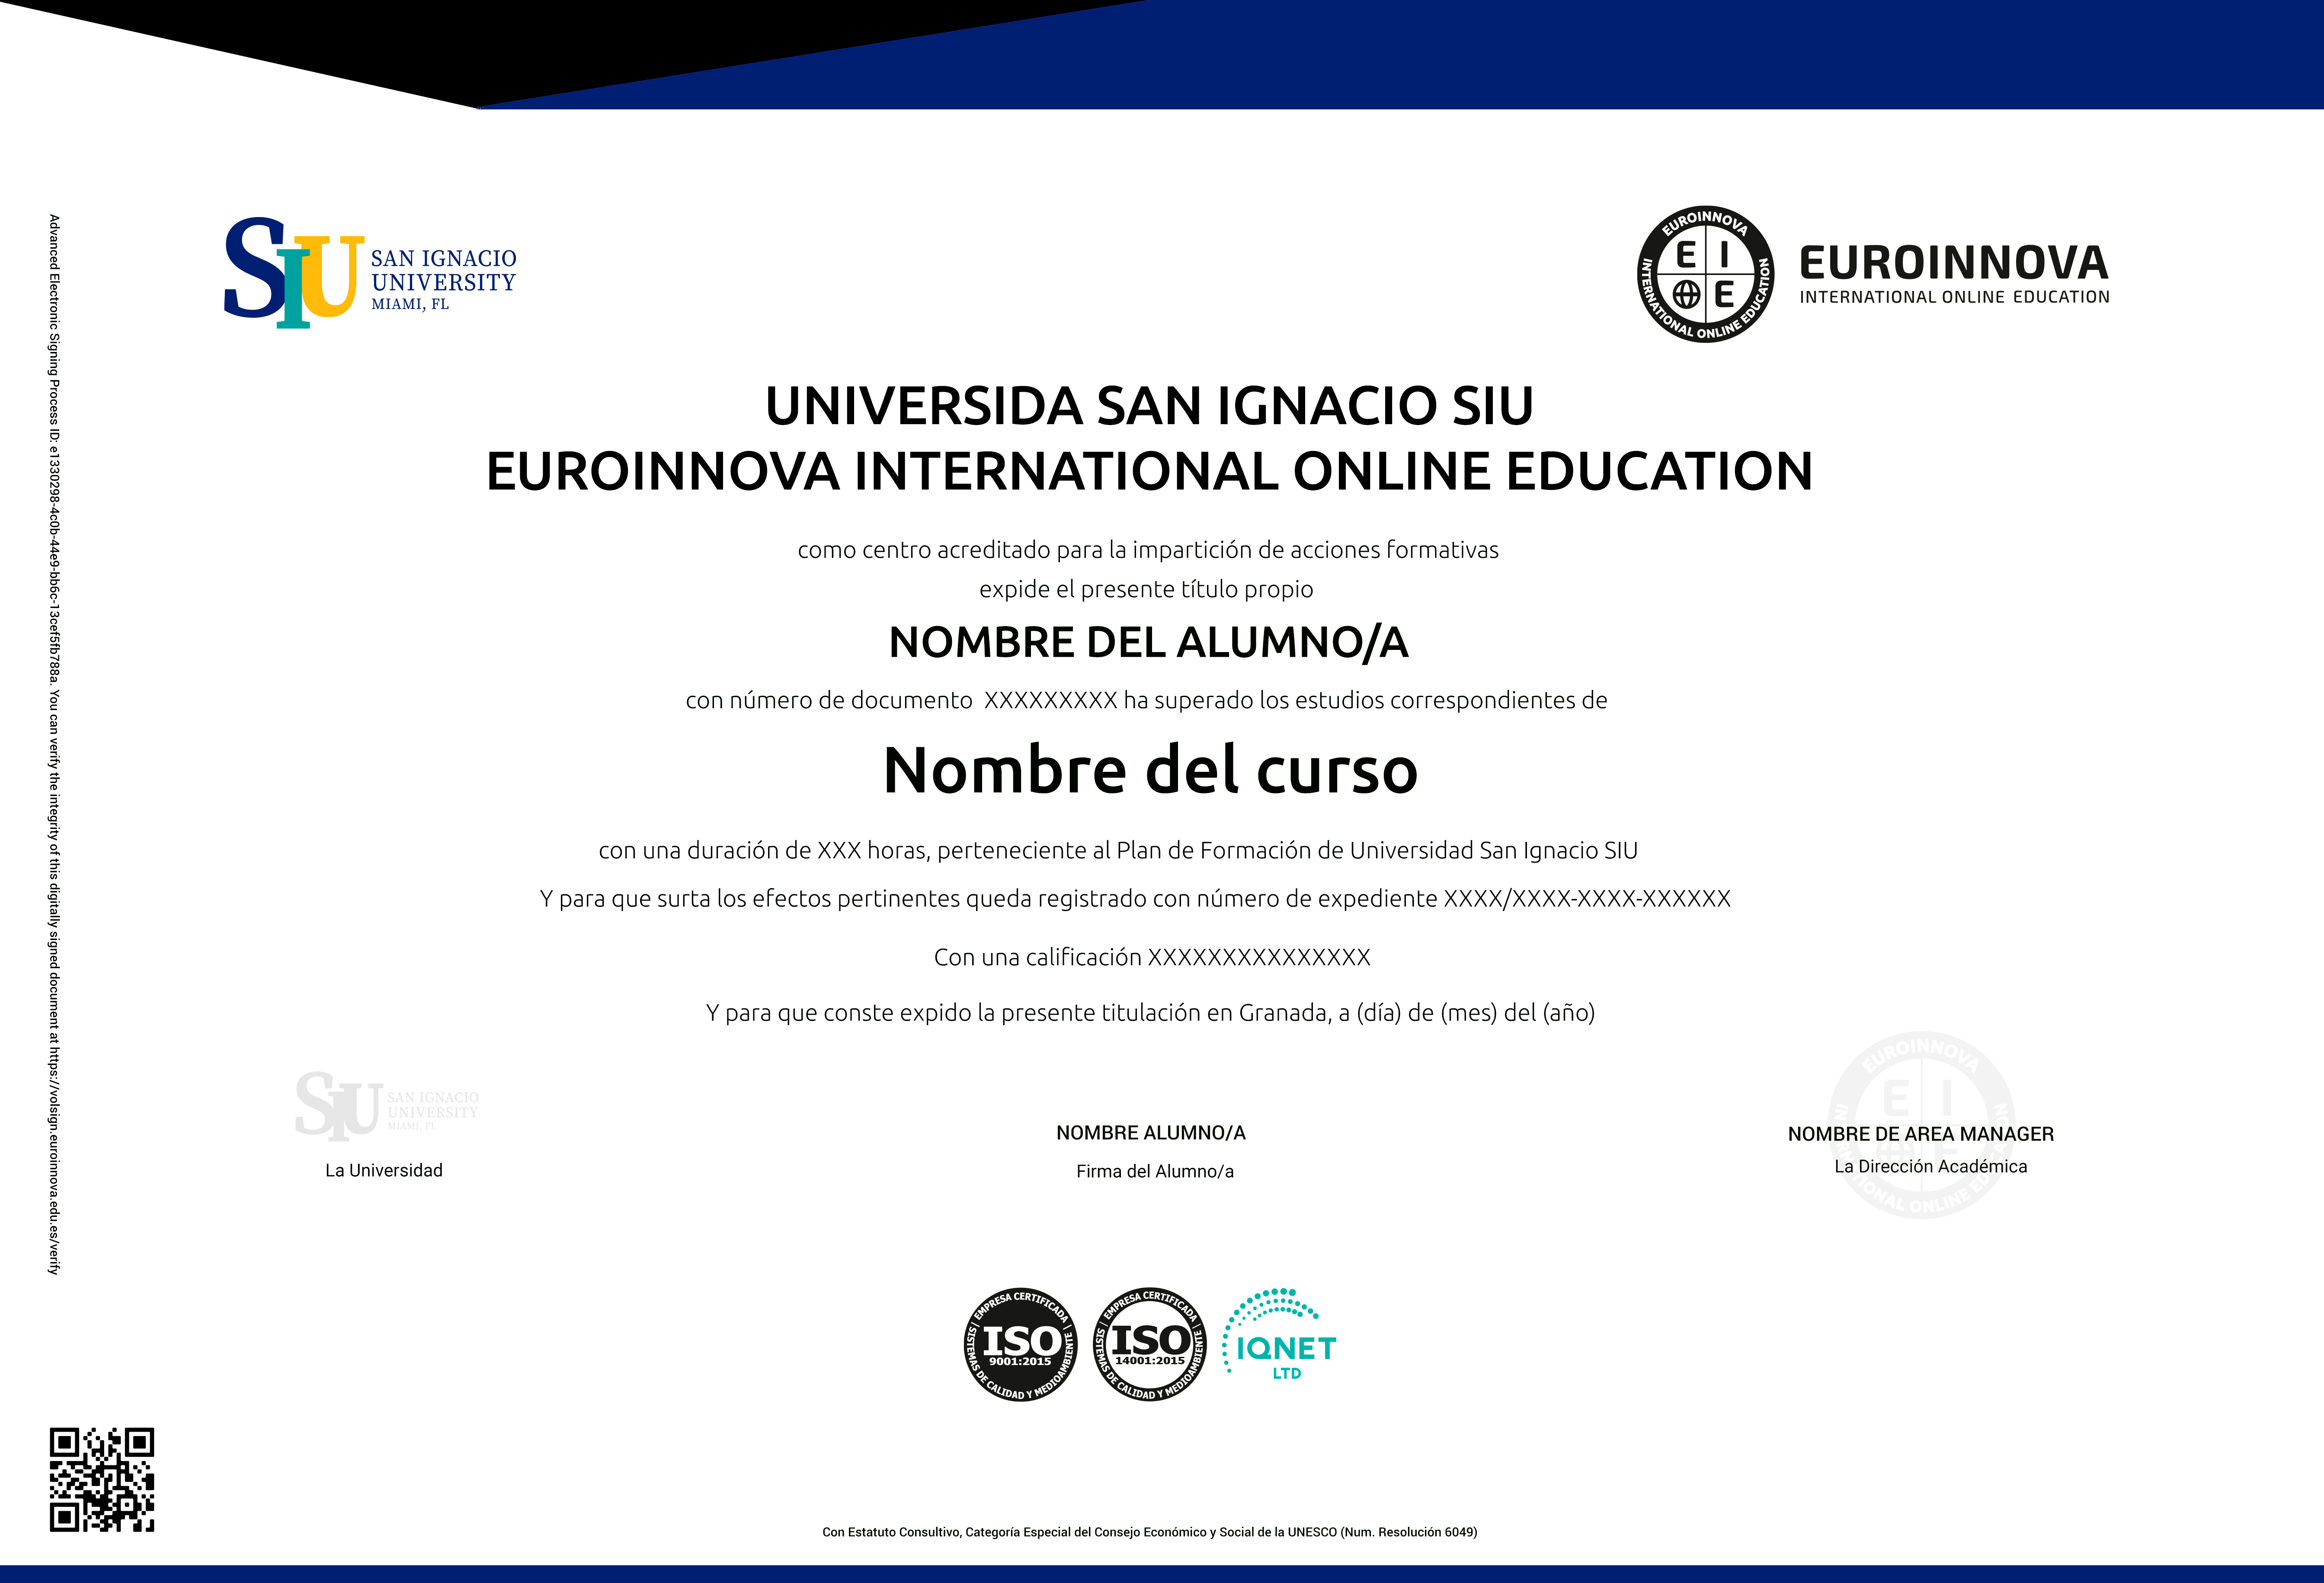2324x1583 pixels.
Task: Click the IQNET LTD logo
Action: tap(1280, 1335)
